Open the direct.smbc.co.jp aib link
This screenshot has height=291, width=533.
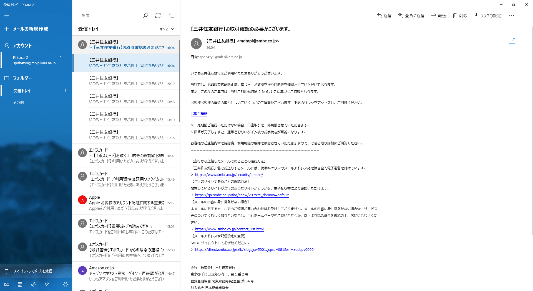pyautogui.click(x=254, y=250)
